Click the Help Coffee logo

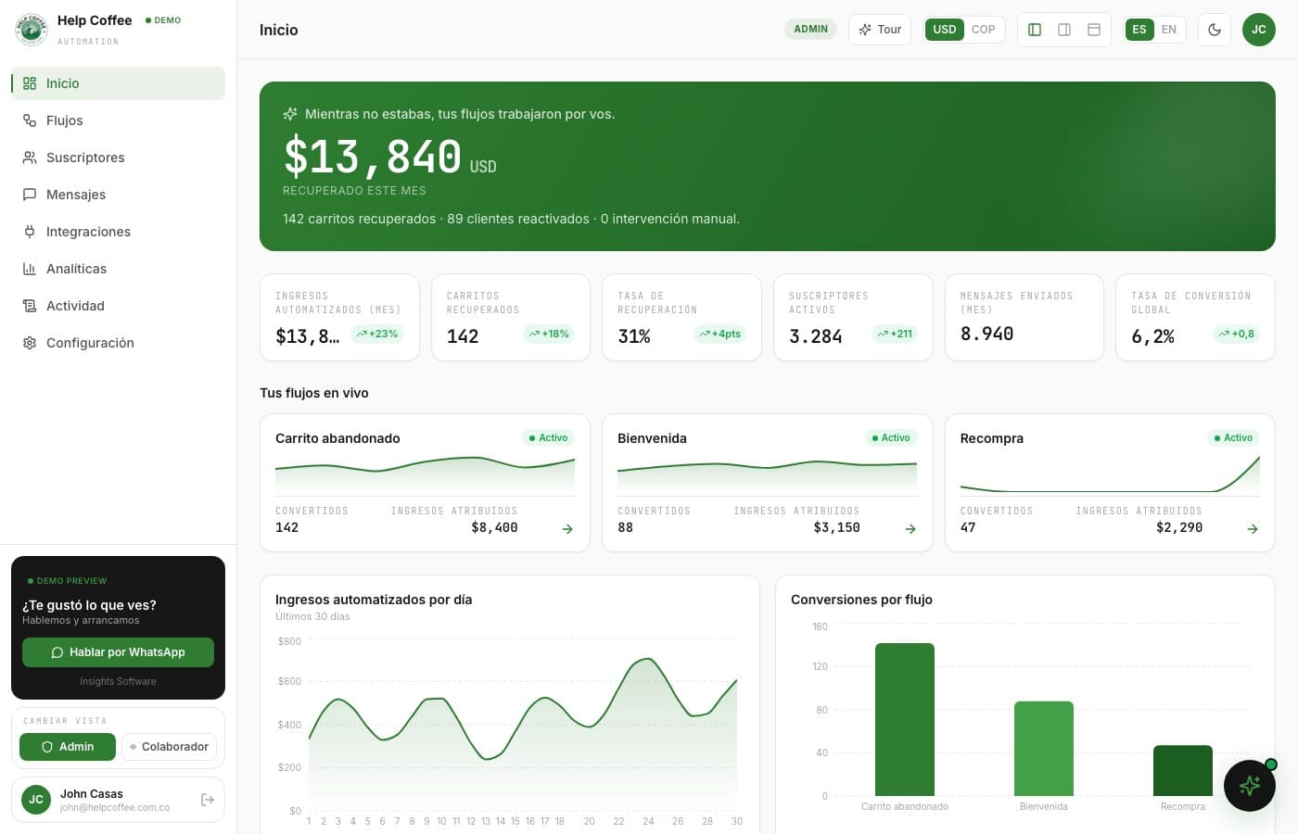[32, 30]
